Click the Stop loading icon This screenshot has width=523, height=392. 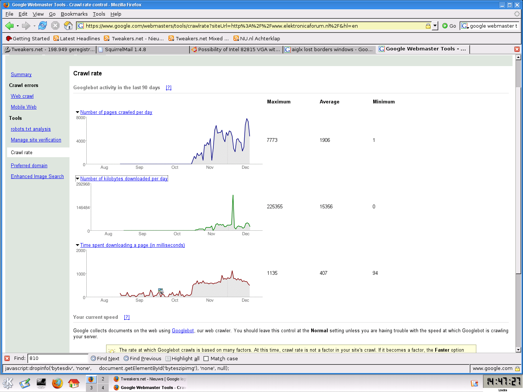[x=55, y=26]
